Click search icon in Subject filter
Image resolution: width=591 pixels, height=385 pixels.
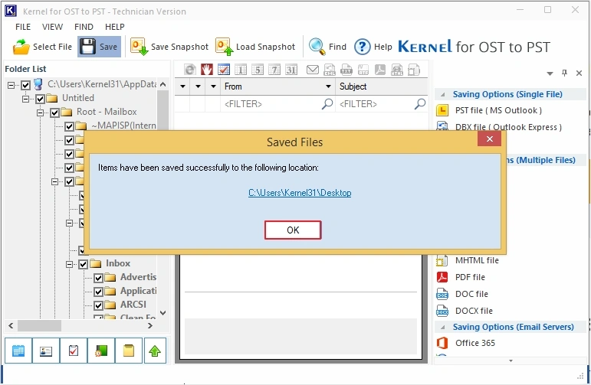pos(419,104)
